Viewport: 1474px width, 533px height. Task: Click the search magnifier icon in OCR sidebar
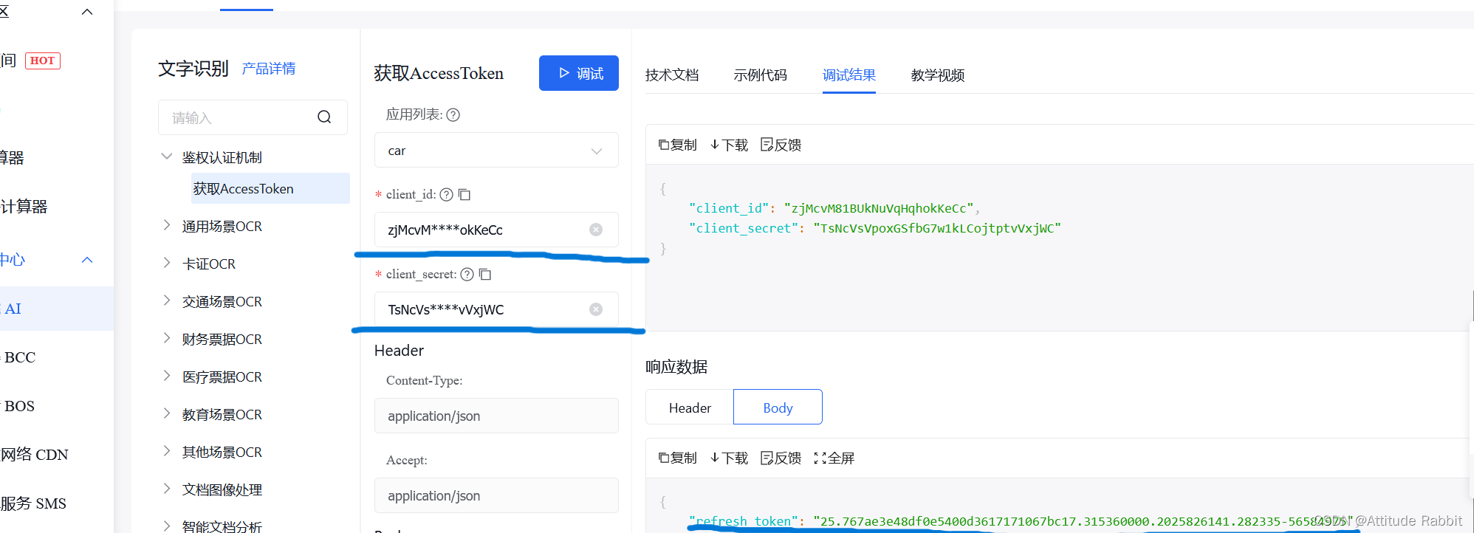click(324, 117)
